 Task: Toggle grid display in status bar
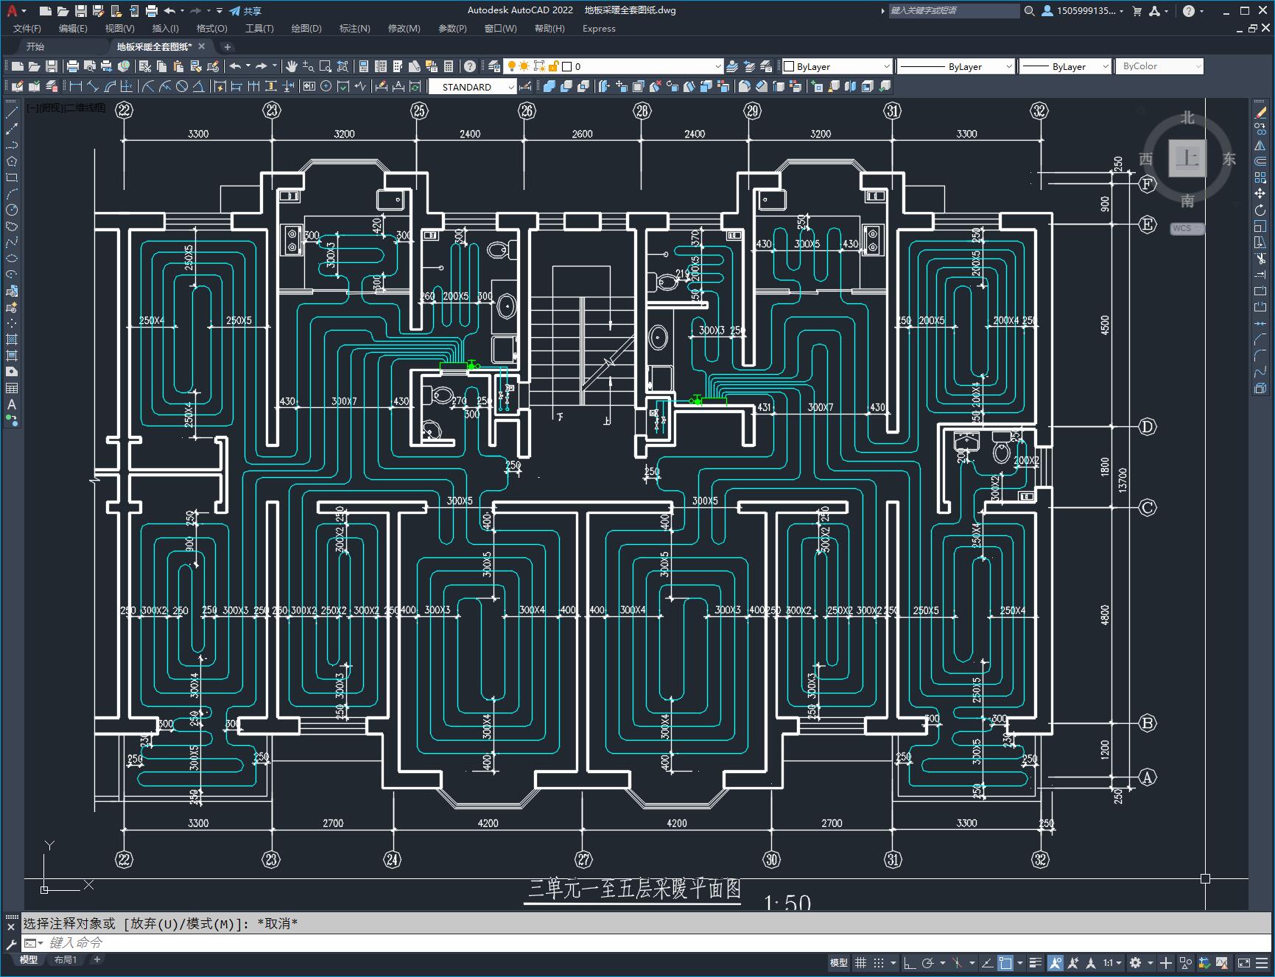pyautogui.click(x=860, y=962)
